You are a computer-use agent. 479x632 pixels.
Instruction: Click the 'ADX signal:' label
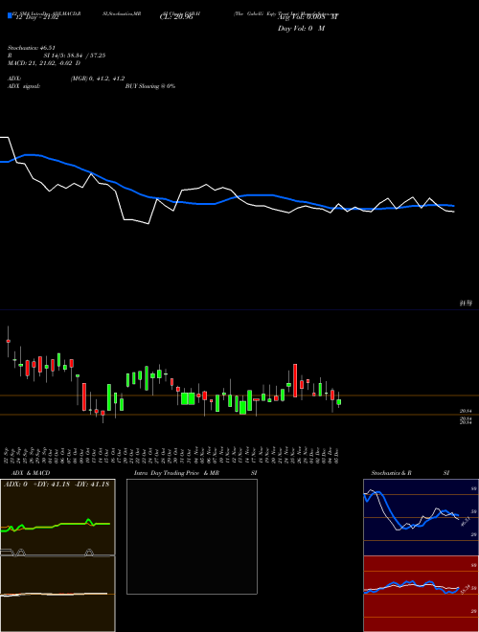coord(24,86)
